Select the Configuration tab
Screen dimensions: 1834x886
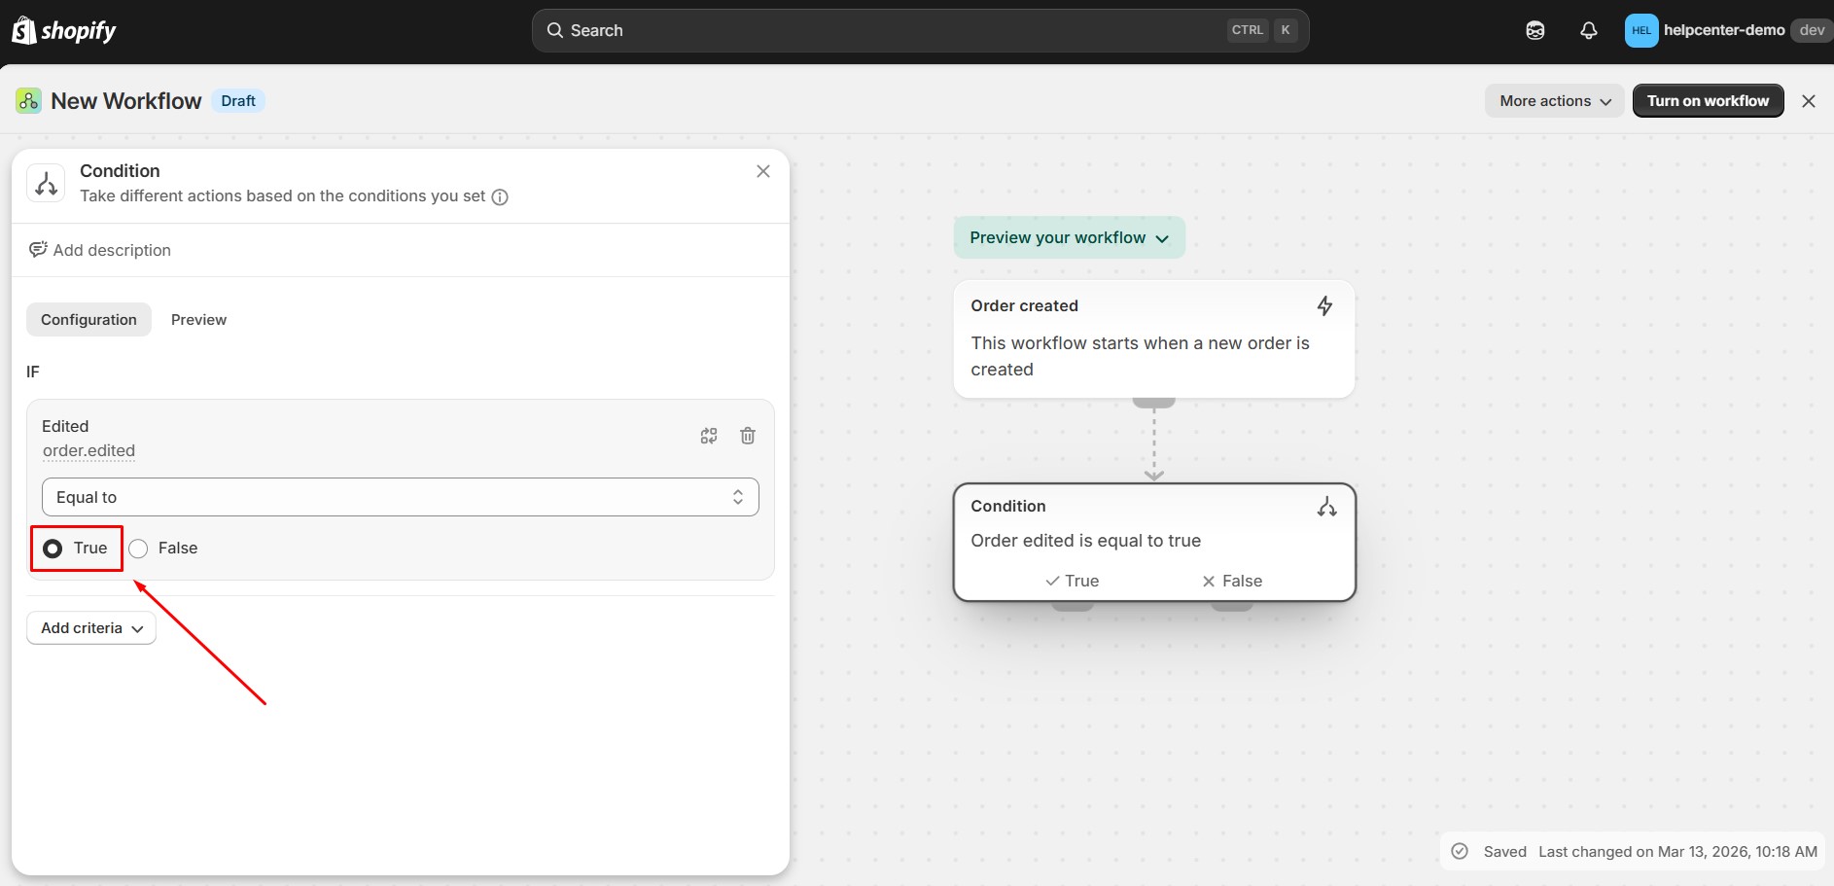88,320
